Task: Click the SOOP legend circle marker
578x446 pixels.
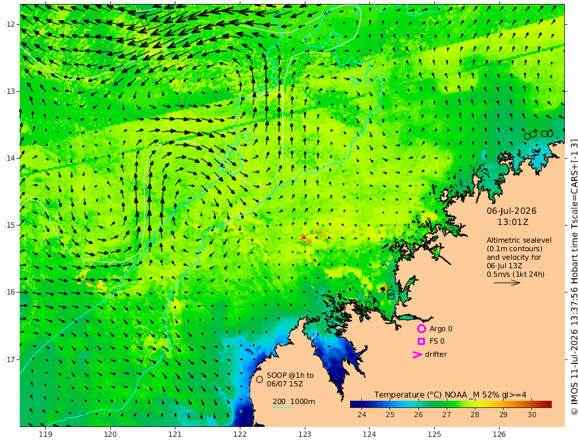Action: [x=259, y=379]
